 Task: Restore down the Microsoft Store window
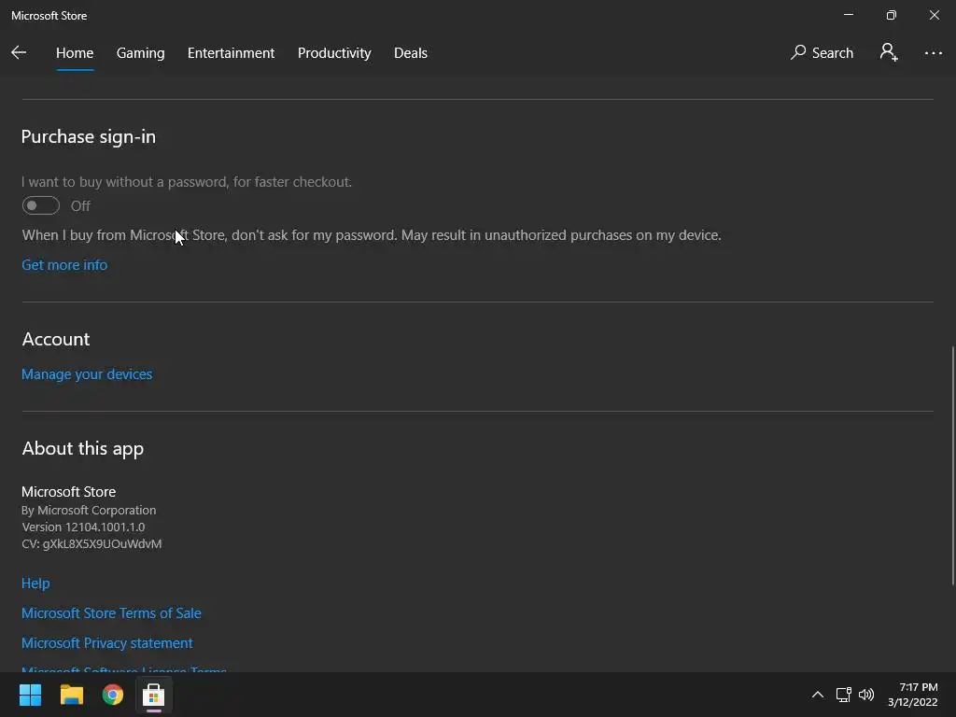(891, 15)
